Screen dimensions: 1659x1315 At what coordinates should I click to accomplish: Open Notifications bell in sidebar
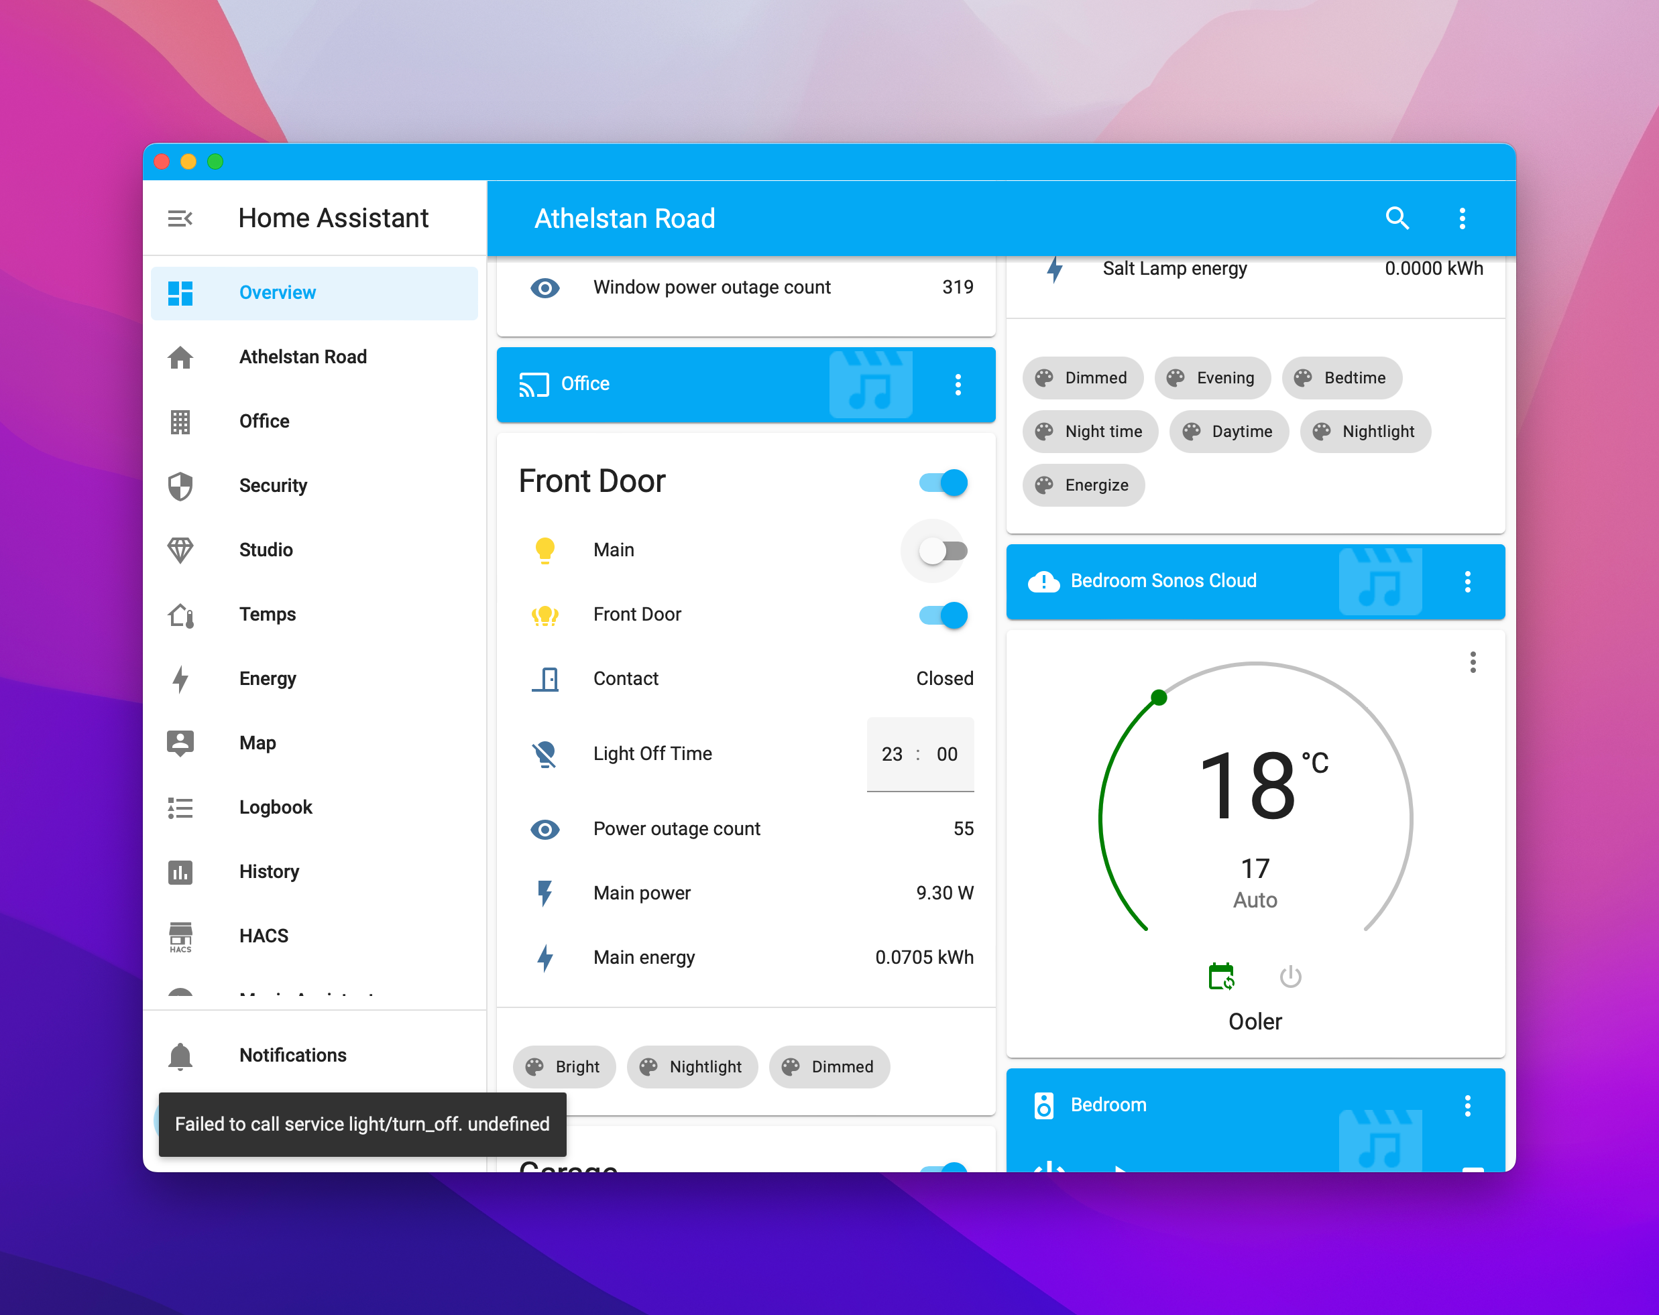[x=180, y=1055]
